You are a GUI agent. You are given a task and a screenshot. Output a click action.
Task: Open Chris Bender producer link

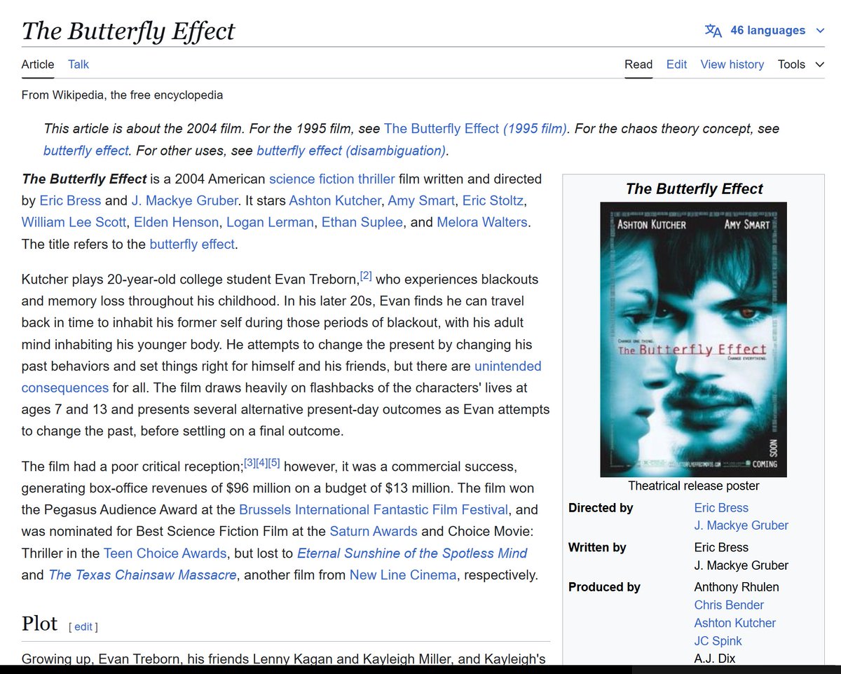(x=729, y=605)
